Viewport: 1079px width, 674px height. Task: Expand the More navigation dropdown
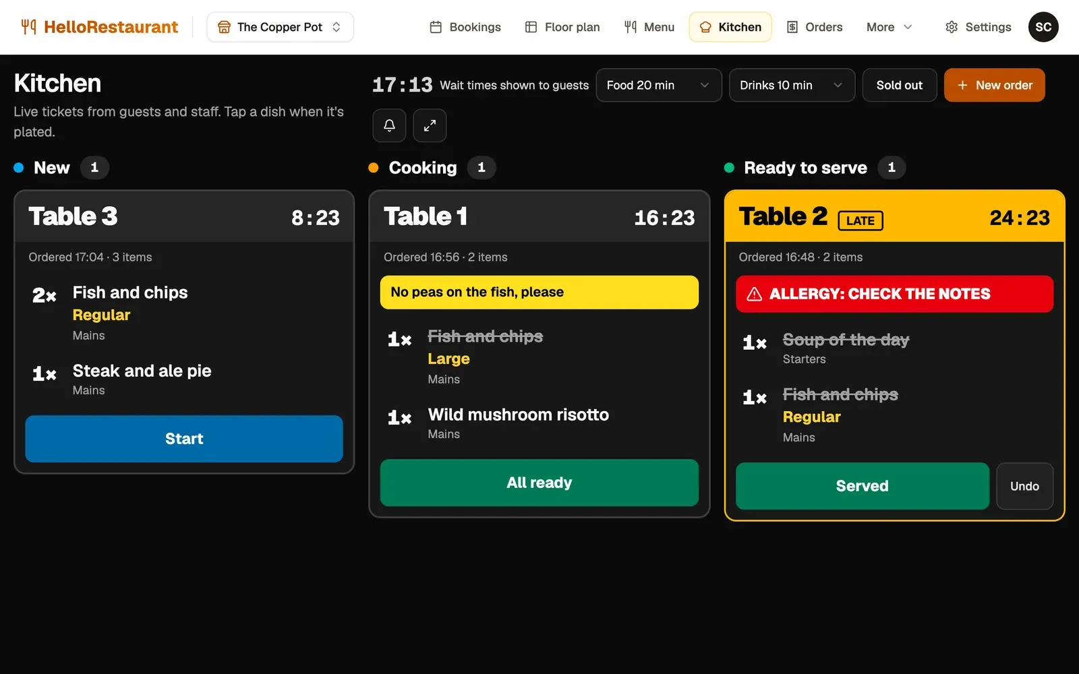[x=890, y=27]
